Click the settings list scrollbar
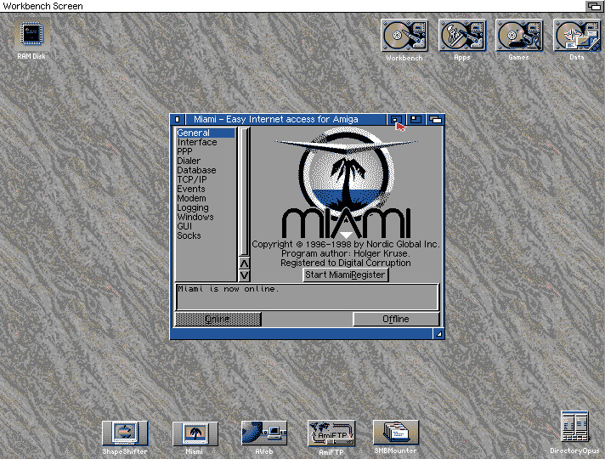 click(244, 192)
